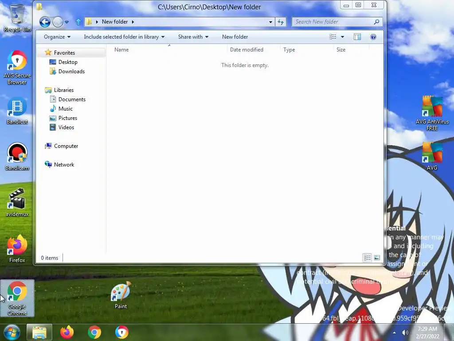
Task: Open the Organize menu
Action: (x=57, y=37)
